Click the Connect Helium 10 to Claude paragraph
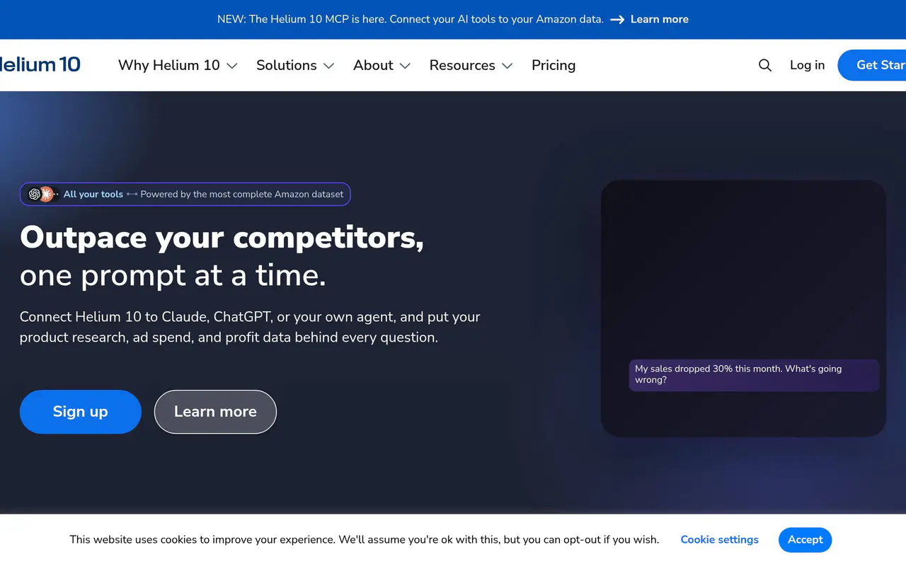906x566 pixels. pos(250,328)
